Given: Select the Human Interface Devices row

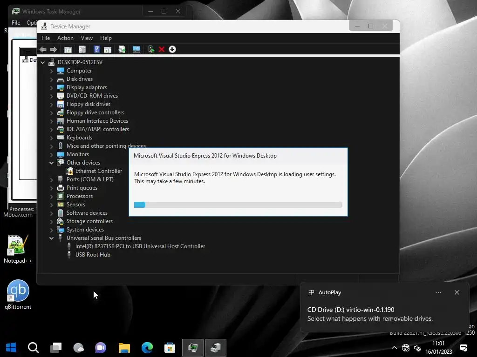Looking at the screenshot, I should coord(97,121).
